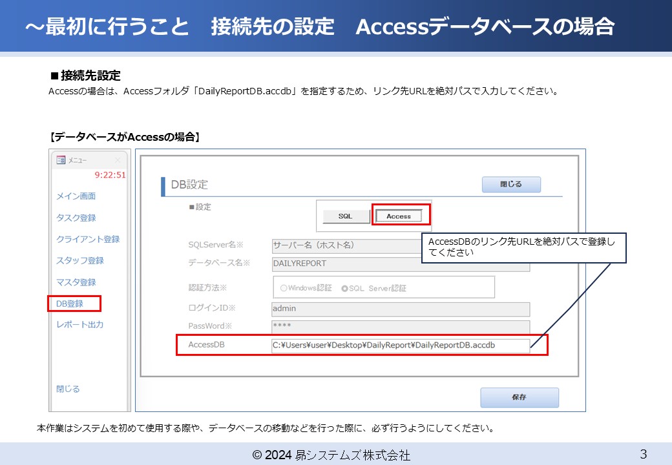Click the menu window form icon
Image resolution: width=672 pixels, height=465 pixels.
pos(61,160)
